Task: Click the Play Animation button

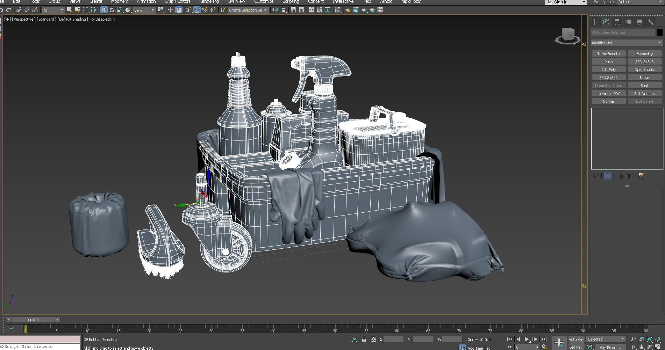Action: click(527, 339)
